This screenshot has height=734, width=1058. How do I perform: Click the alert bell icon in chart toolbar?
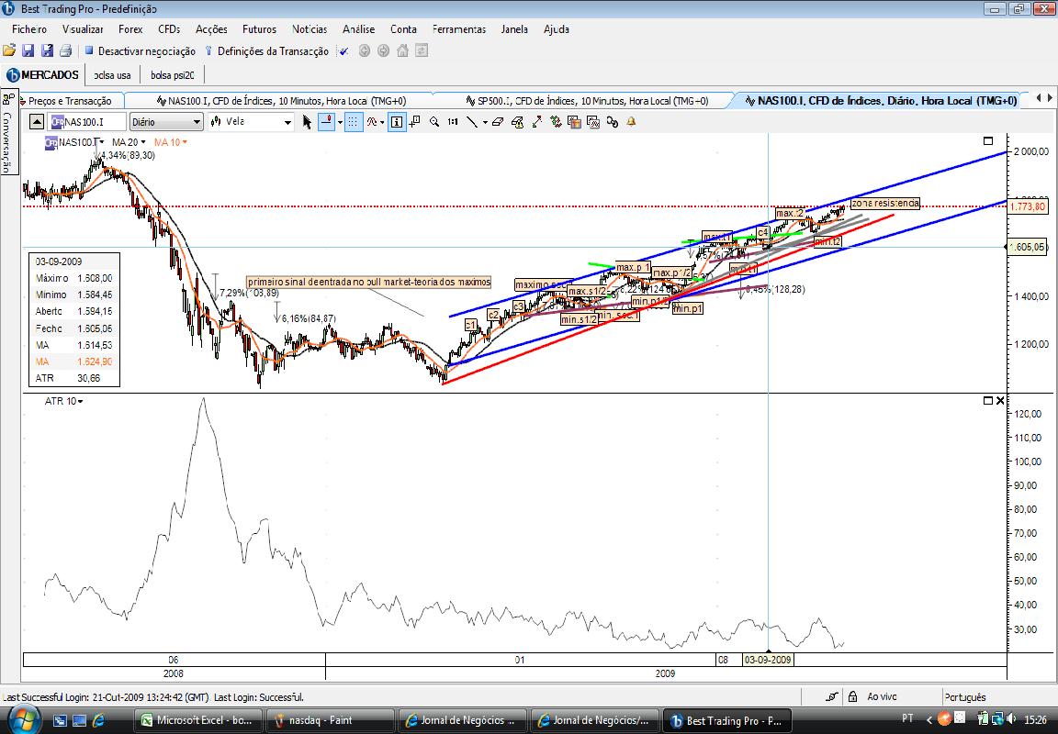632,122
